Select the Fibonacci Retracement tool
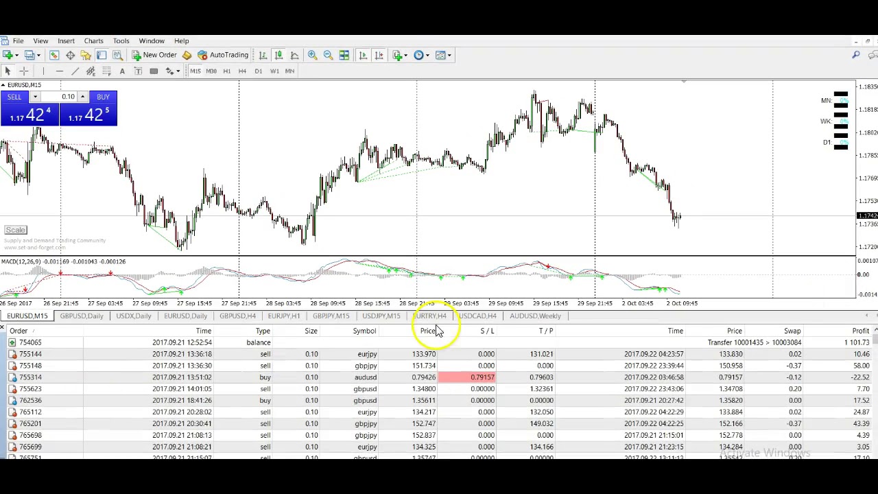 pyautogui.click(x=106, y=71)
